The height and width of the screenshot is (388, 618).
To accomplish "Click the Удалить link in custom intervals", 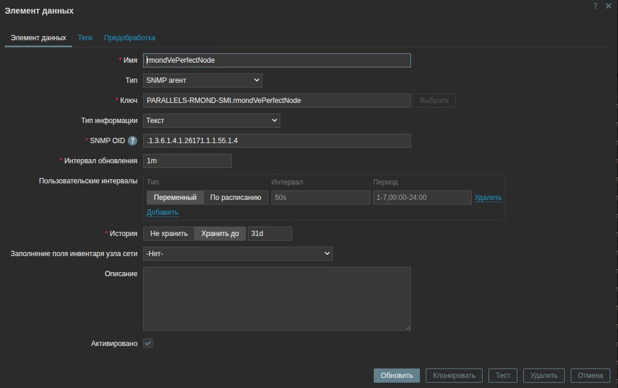I will 488,198.
